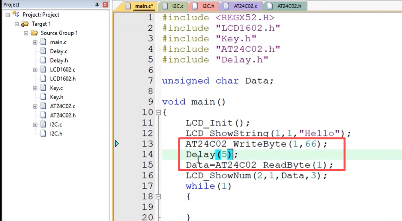402x221 pixels.
Task: Click the AT24C02.h file icon in tree
Action: [x=43, y=115]
